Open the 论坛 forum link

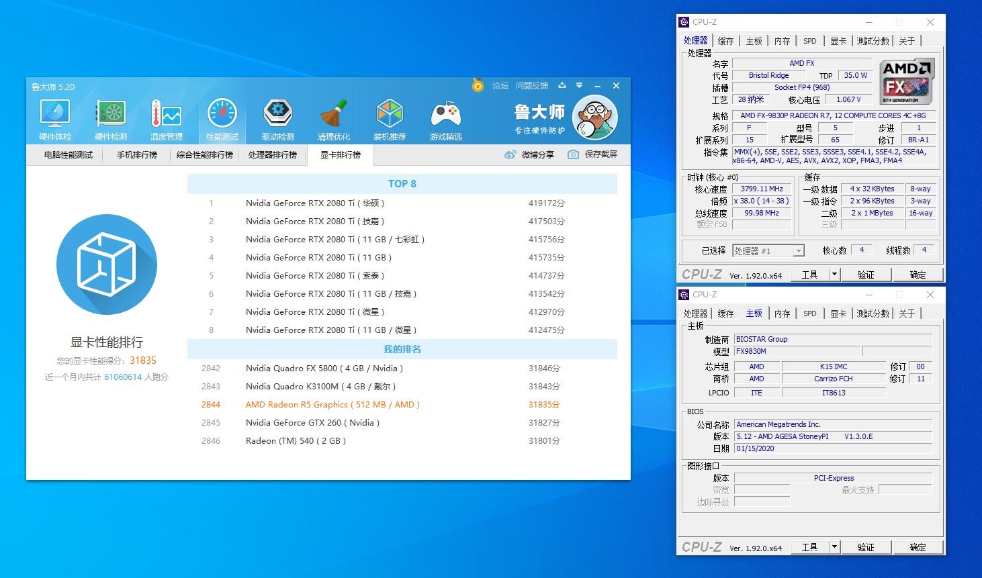click(x=500, y=86)
